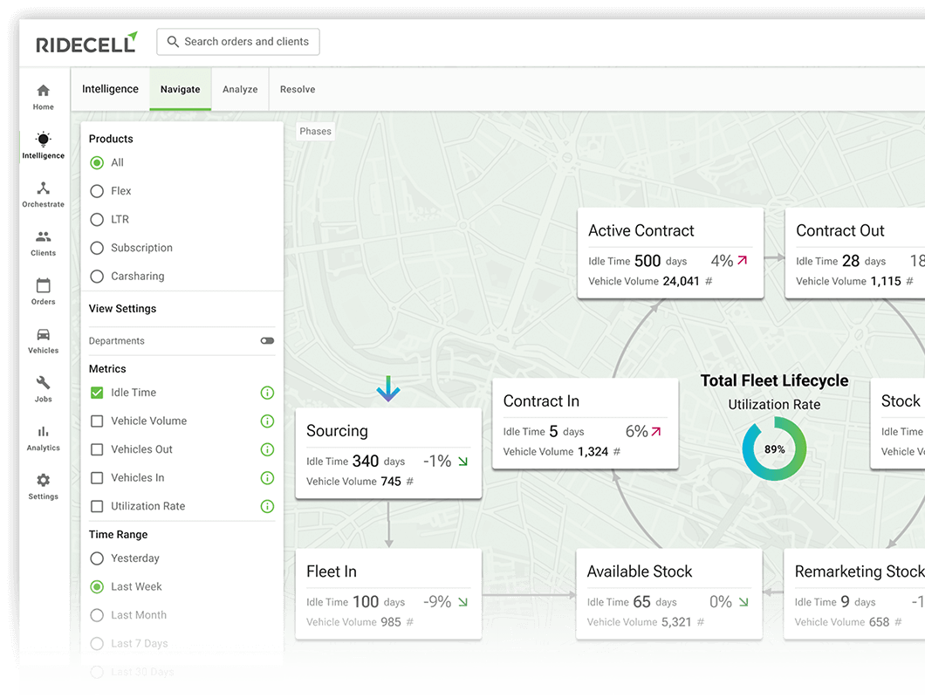Viewport: 925px width, 698px height.
Task: Open the Available Stock phase card
Action: 669,593
